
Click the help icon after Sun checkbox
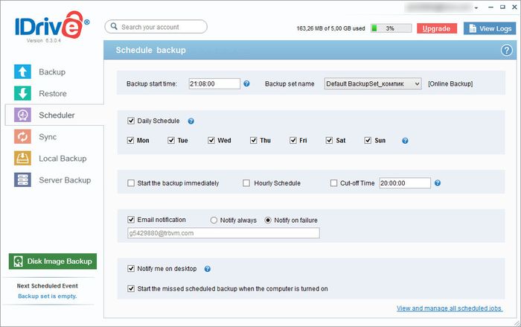click(x=405, y=140)
